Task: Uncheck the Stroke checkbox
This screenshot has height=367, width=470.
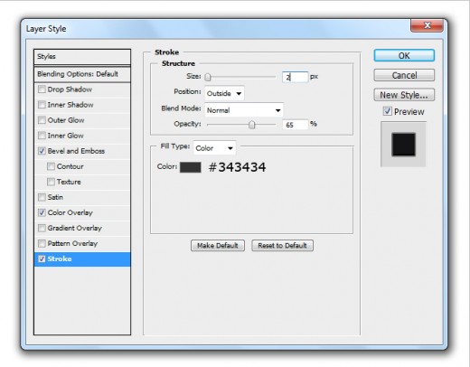Action: [x=42, y=259]
